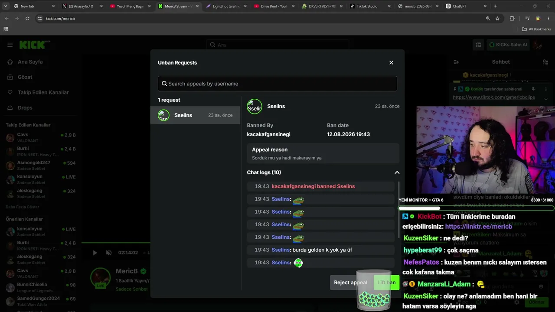555x312 pixels.
Task: Show more followed channels with Daha Fazla Göster
Action: pos(23,207)
